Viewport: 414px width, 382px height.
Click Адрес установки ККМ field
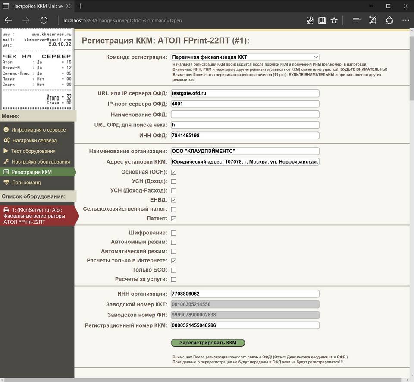(x=245, y=162)
